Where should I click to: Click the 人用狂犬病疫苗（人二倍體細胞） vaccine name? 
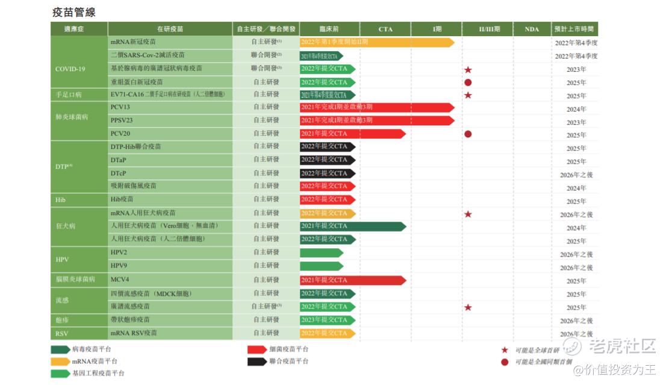tap(158, 239)
